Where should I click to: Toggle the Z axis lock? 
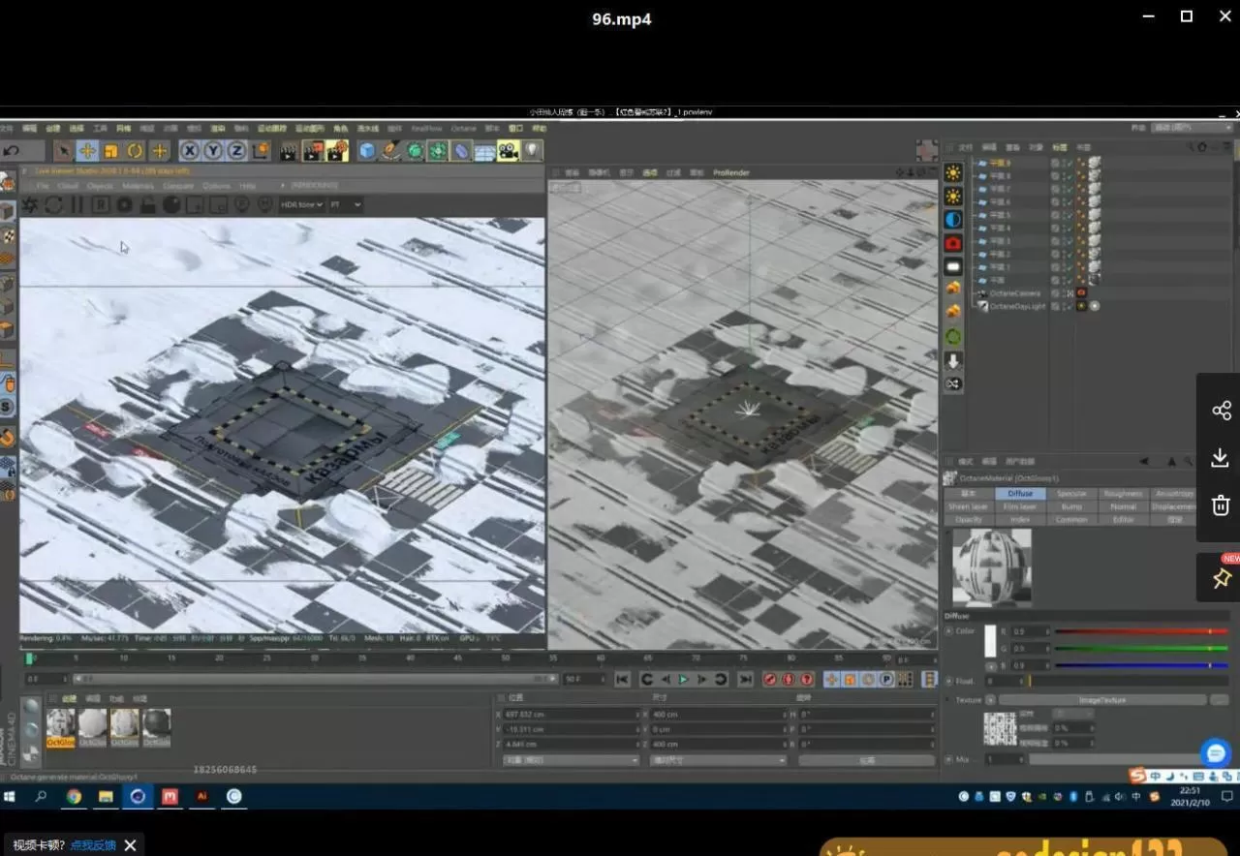[236, 151]
